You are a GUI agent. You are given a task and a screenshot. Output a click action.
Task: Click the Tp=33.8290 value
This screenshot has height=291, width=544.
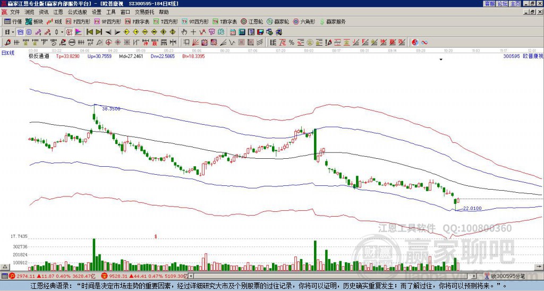[67, 56]
